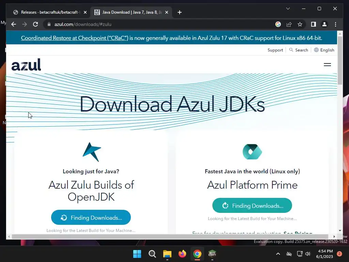The height and width of the screenshot is (262, 349).
Task: Open the Coordinated Restore at Checkpoint link
Action: pos(75,38)
